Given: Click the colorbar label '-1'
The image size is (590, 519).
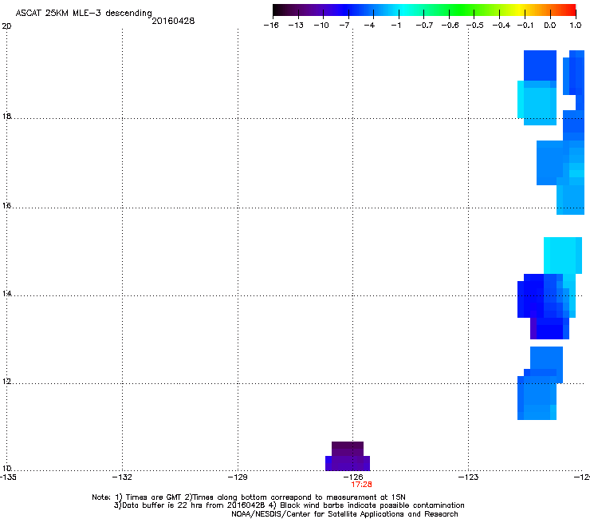Looking at the screenshot, I should pos(395,26).
